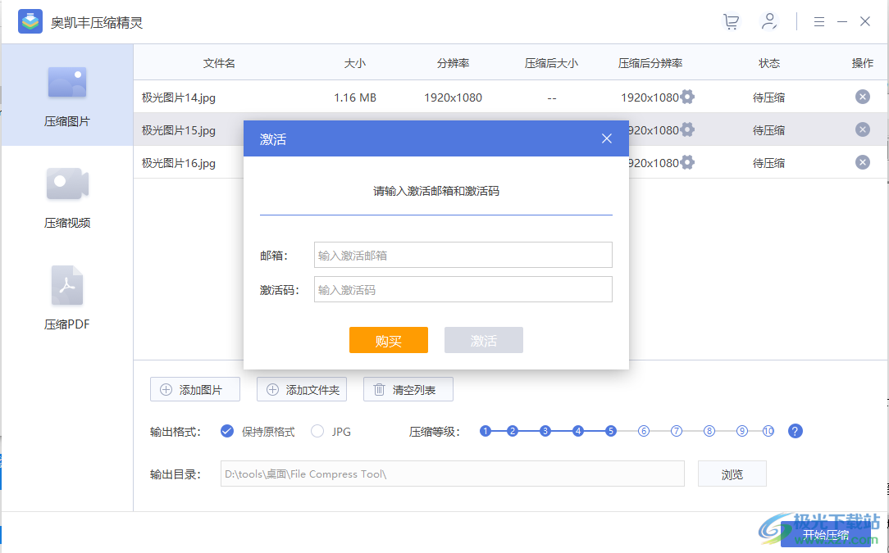
Task: Set compression level to 8
Action: 709,431
